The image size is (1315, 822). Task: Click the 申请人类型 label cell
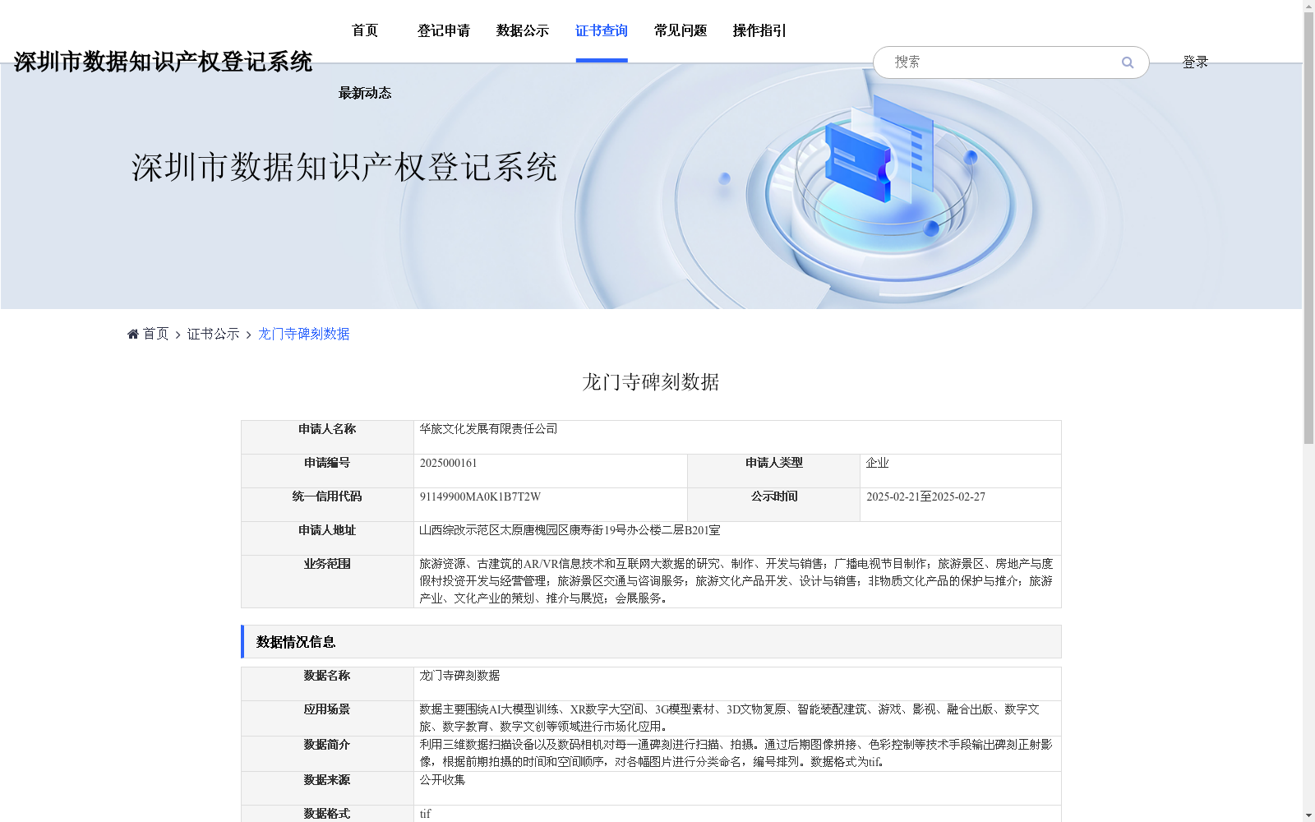[773, 471]
